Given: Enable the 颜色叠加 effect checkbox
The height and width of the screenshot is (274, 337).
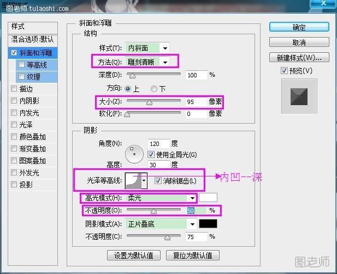Looking at the screenshot, I should (14, 136).
